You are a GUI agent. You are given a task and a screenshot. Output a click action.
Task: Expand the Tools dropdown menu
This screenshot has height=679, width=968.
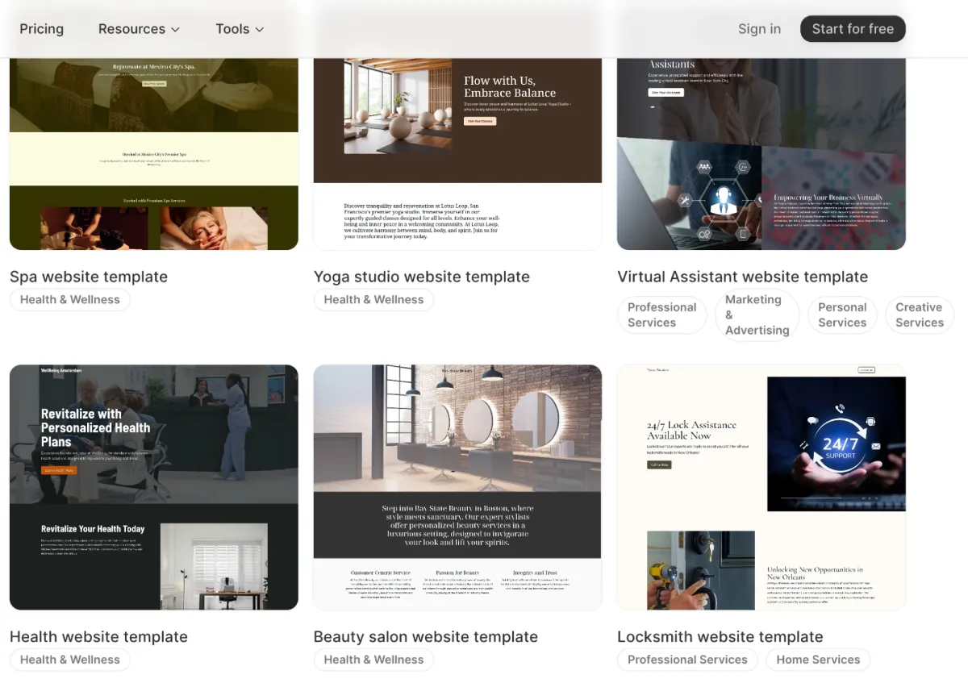click(240, 29)
